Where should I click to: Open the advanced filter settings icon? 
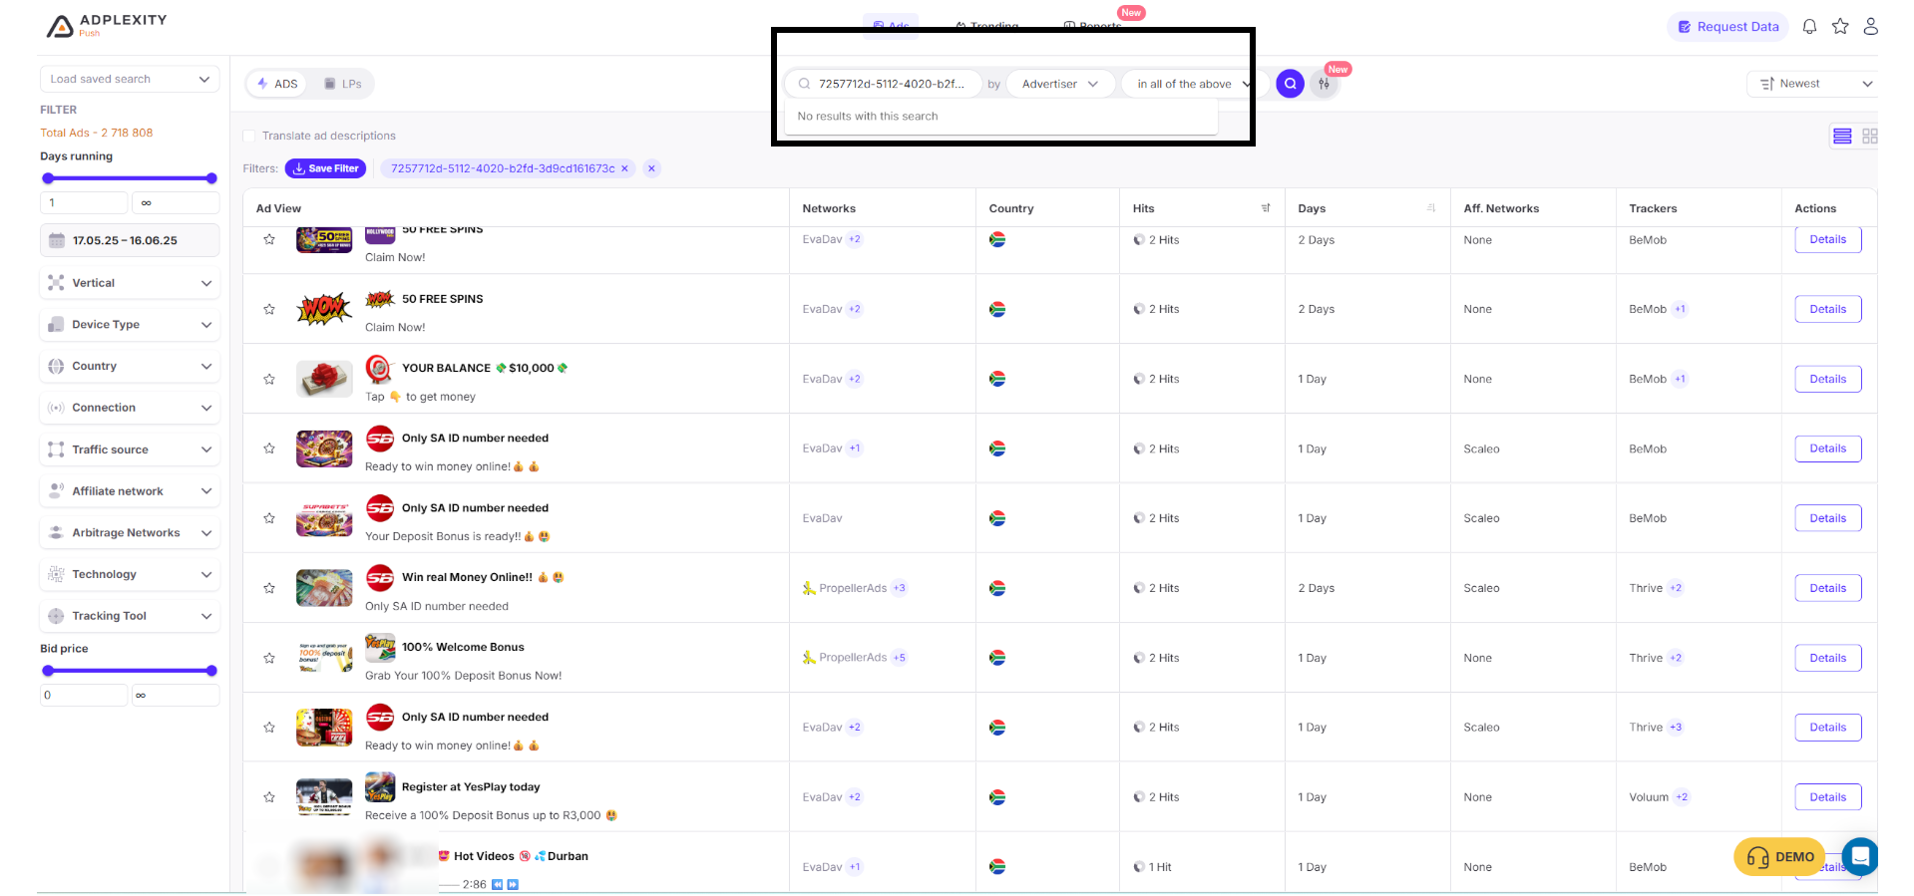1324,84
